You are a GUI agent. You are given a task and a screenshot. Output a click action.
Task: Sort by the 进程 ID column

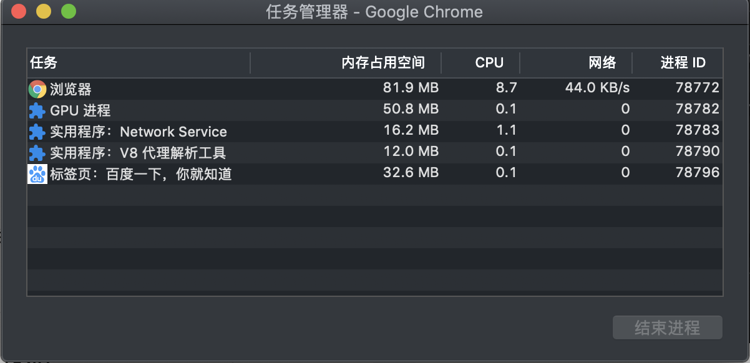click(x=683, y=63)
